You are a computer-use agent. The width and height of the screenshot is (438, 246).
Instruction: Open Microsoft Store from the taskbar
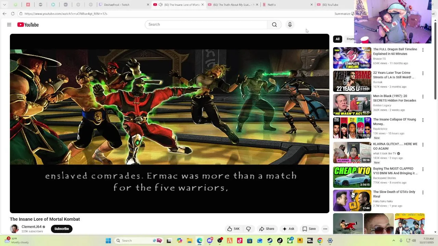[249, 241]
